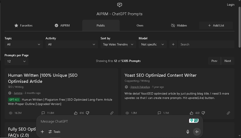
Task: Open Human Written 100% Unique SEO prompt
Action: [x=43, y=78]
